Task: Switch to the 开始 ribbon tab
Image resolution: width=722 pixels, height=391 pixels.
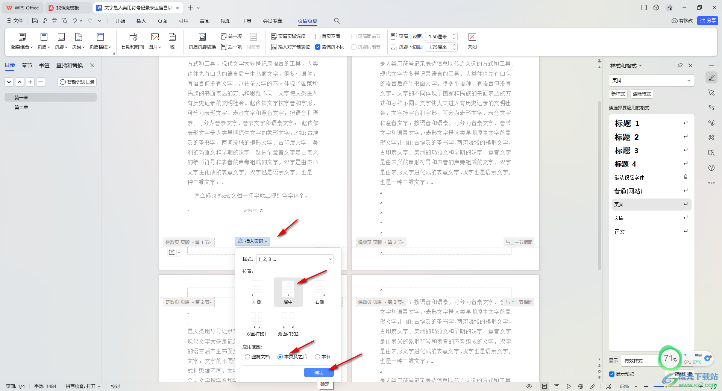Action: coord(120,21)
